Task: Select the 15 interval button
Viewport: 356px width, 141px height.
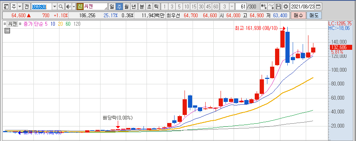Action: tap(194, 7)
